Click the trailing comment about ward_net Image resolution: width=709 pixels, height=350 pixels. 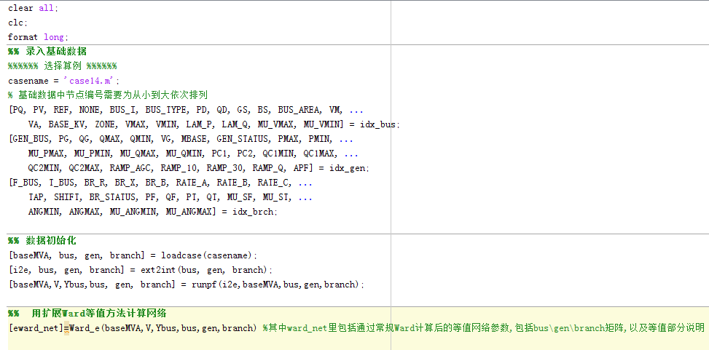(x=484, y=328)
